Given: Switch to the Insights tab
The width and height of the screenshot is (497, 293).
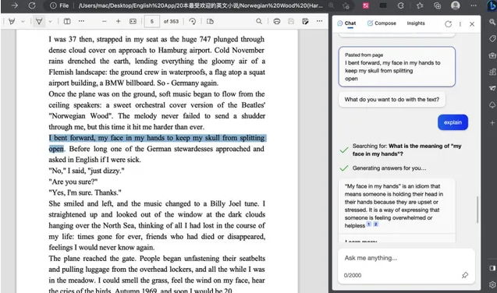Looking at the screenshot, I should 416,23.
